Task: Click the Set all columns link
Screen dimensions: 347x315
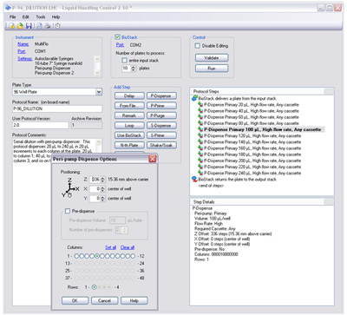Action: tap(110, 247)
